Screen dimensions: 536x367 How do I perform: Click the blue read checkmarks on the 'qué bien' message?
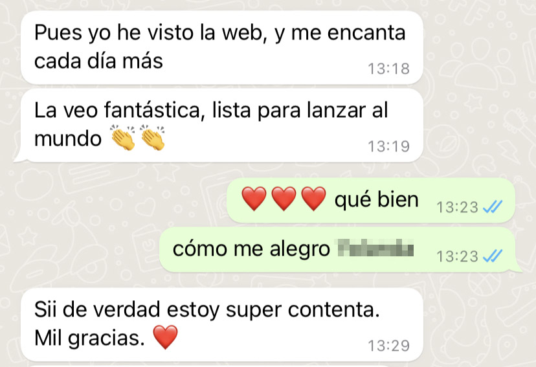(x=493, y=206)
